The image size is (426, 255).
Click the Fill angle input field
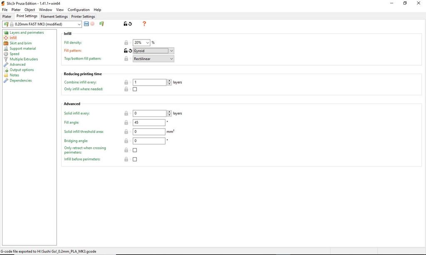click(149, 122)
